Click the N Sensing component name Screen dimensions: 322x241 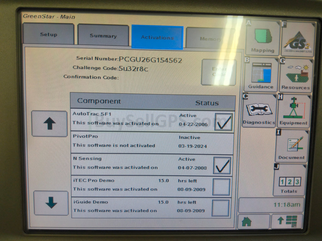[87, 158]
